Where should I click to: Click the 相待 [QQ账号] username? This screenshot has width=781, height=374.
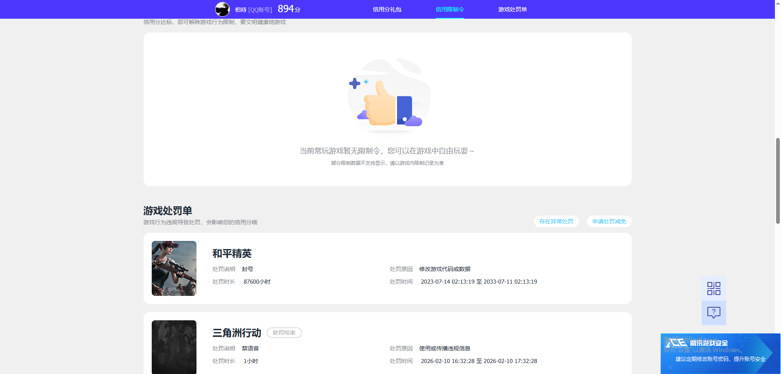point(253,10)
